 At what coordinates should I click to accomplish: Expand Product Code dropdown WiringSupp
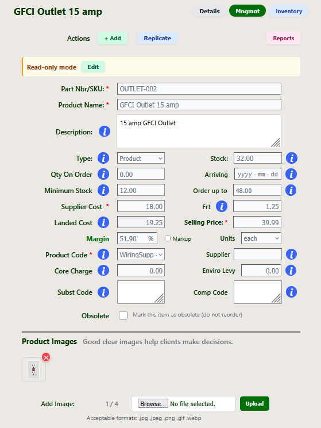coord(141,255)
